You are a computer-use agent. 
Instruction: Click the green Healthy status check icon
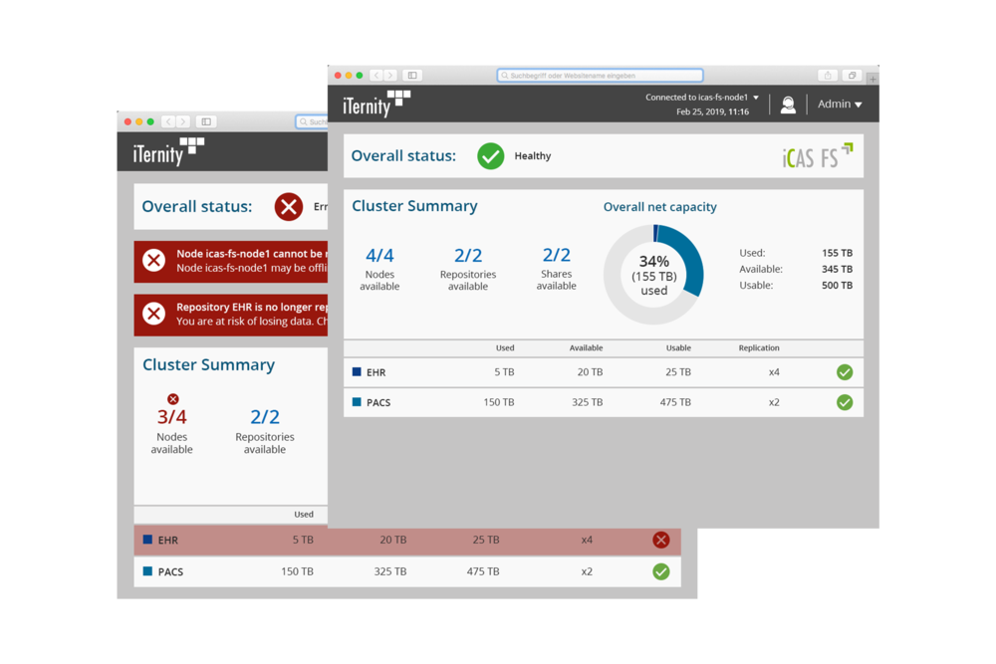490,155
